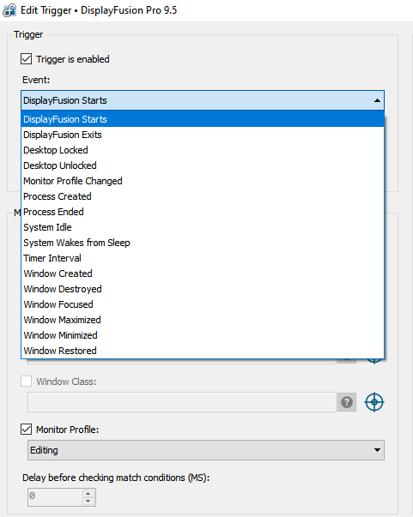Choose DisplayFusion Starts from the list
Image resolution: width=413 pixels, height=517 pixels.
(x=203, y=119)
